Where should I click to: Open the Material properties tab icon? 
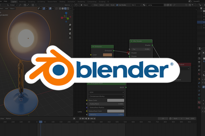(x=199, y=102)
